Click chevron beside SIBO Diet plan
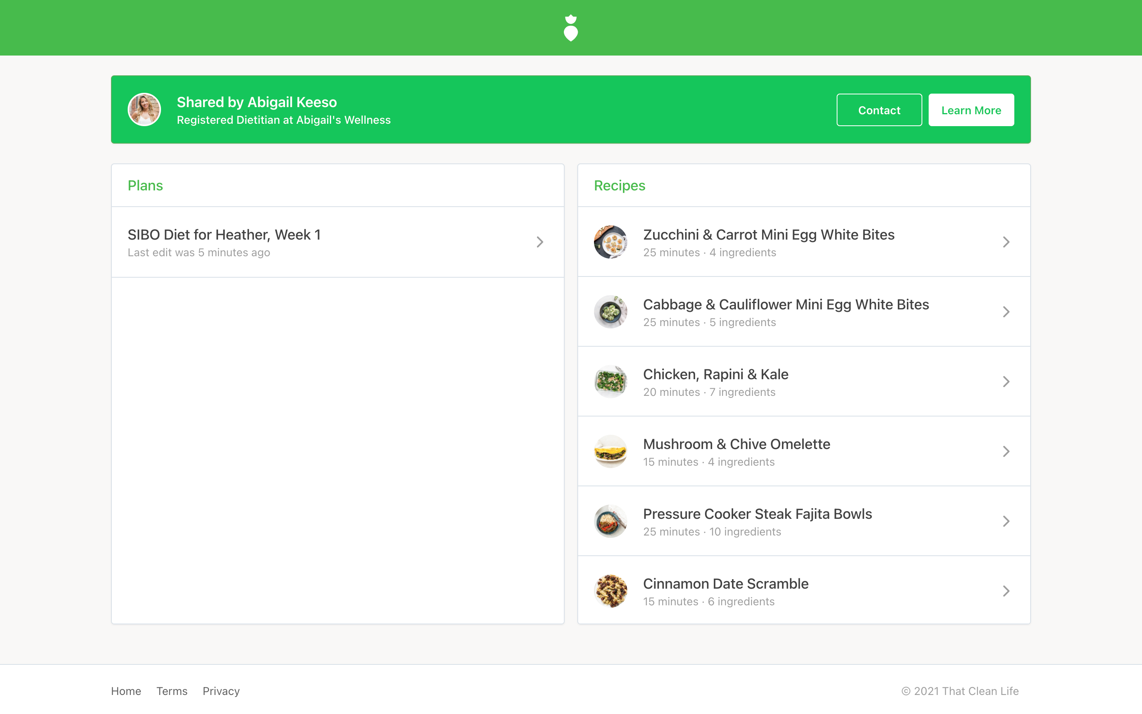 [540, 242]
